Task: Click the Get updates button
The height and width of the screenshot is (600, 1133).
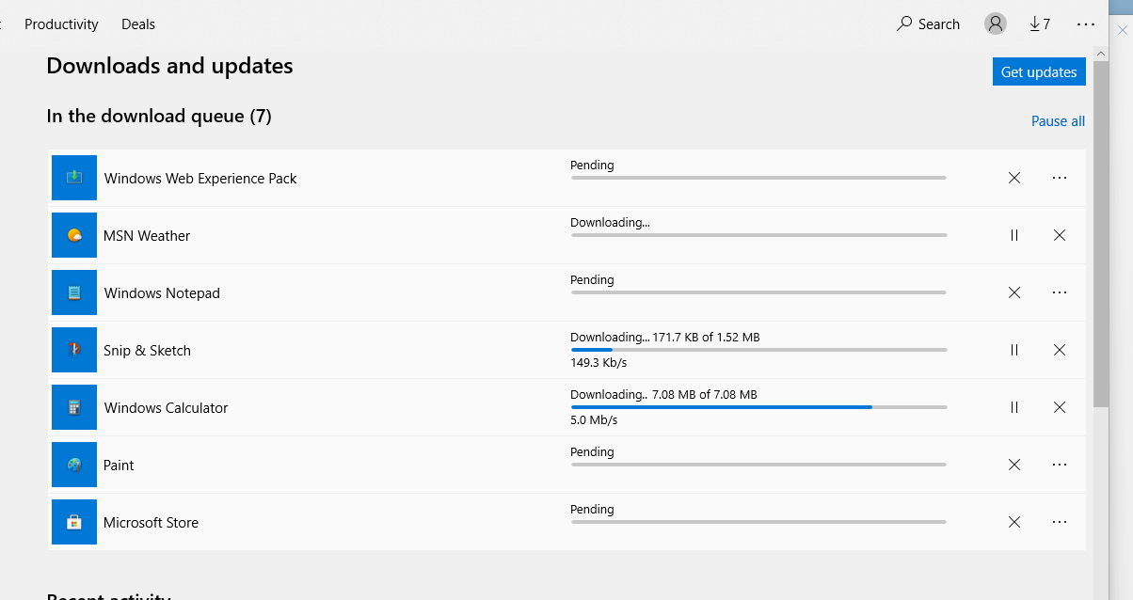Action: pos(1039,71)
